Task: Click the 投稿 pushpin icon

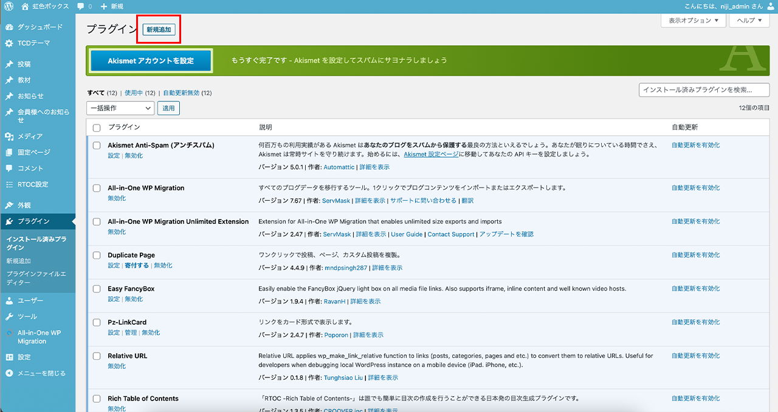Action: 9,64
